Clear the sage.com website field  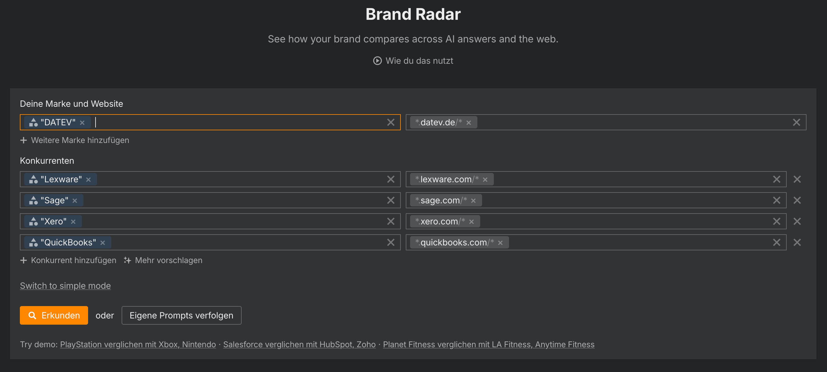point(776,201)
